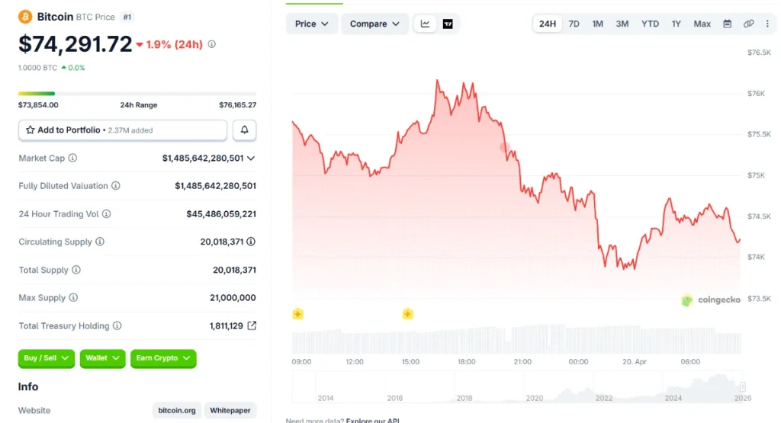This screenshot has height=423, width=781.
Task: Open the Compare dropdown
Action: coord(374,24)
